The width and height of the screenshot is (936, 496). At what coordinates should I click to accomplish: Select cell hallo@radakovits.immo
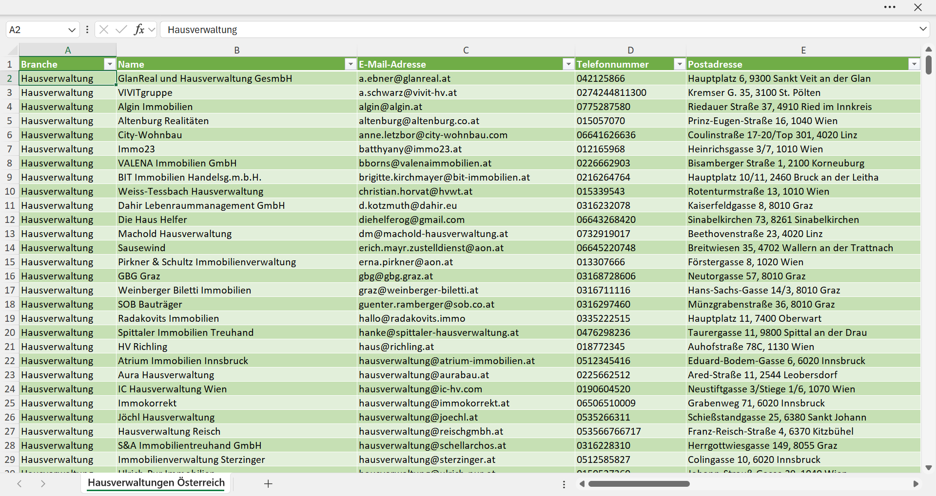pyautogui.click(x=466, y=318)
